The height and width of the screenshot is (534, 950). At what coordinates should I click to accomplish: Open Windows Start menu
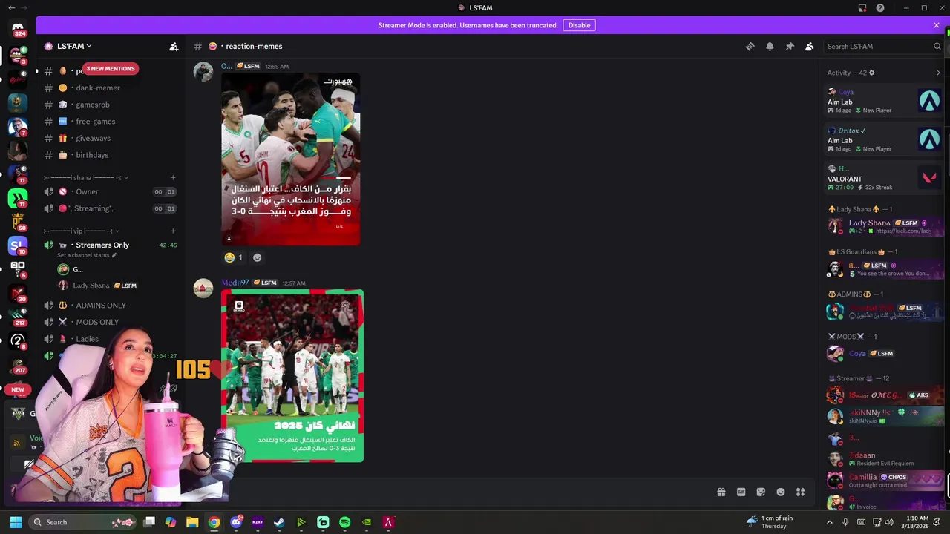tap(16, 522)
